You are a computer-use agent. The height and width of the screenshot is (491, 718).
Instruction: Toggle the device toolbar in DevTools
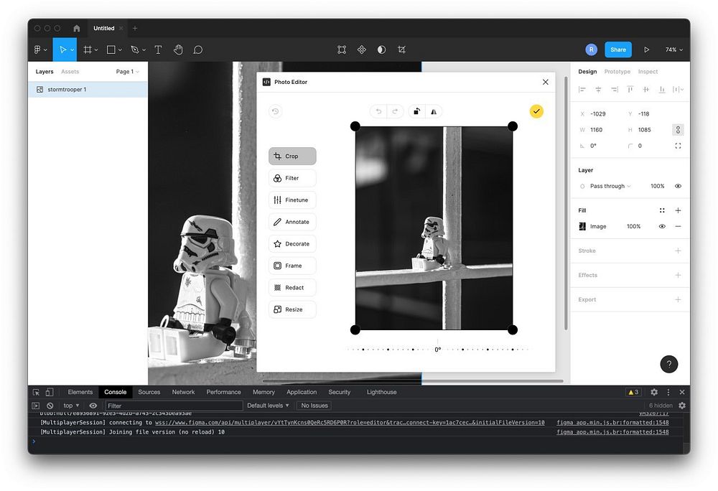(50, 392)
